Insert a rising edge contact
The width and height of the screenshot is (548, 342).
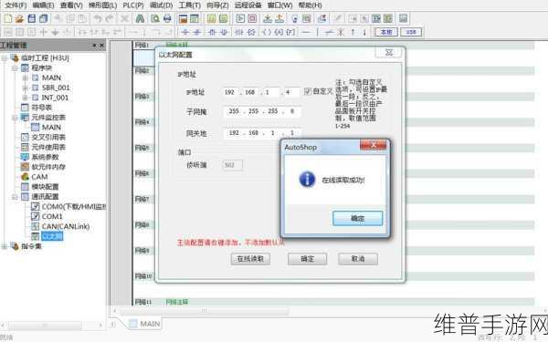pos(212,32)
